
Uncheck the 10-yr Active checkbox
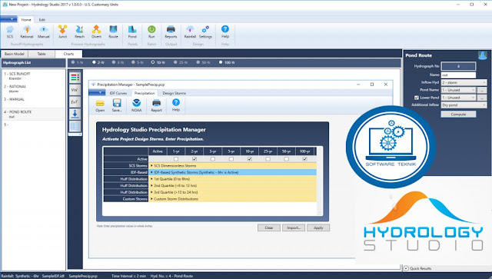click(249, 159)
